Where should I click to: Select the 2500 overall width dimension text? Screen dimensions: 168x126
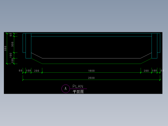tap(91, 78)
